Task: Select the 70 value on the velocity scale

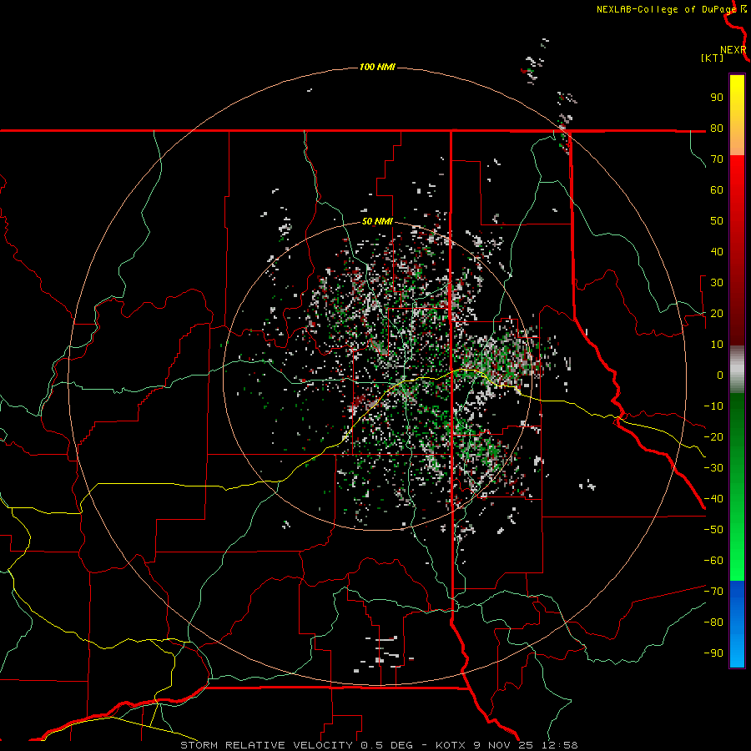Action: pyautogui.click(x=717, y=159)
